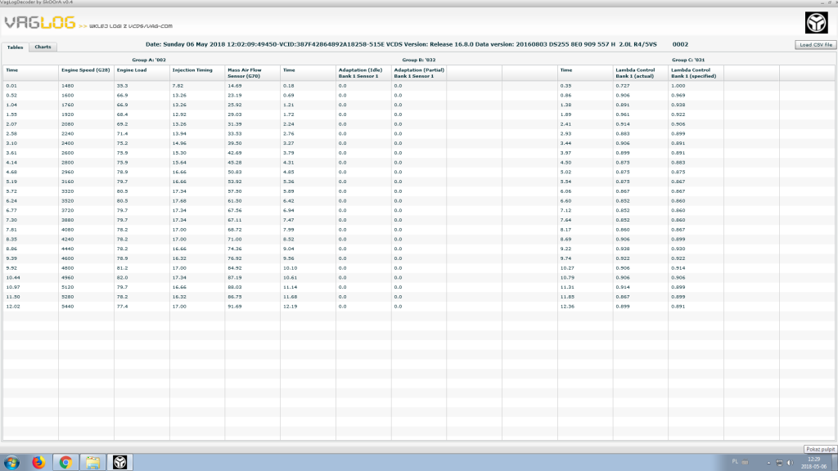Click the Mass Air Flow Sensor (G70) header
838x471 pixels.
245,73
